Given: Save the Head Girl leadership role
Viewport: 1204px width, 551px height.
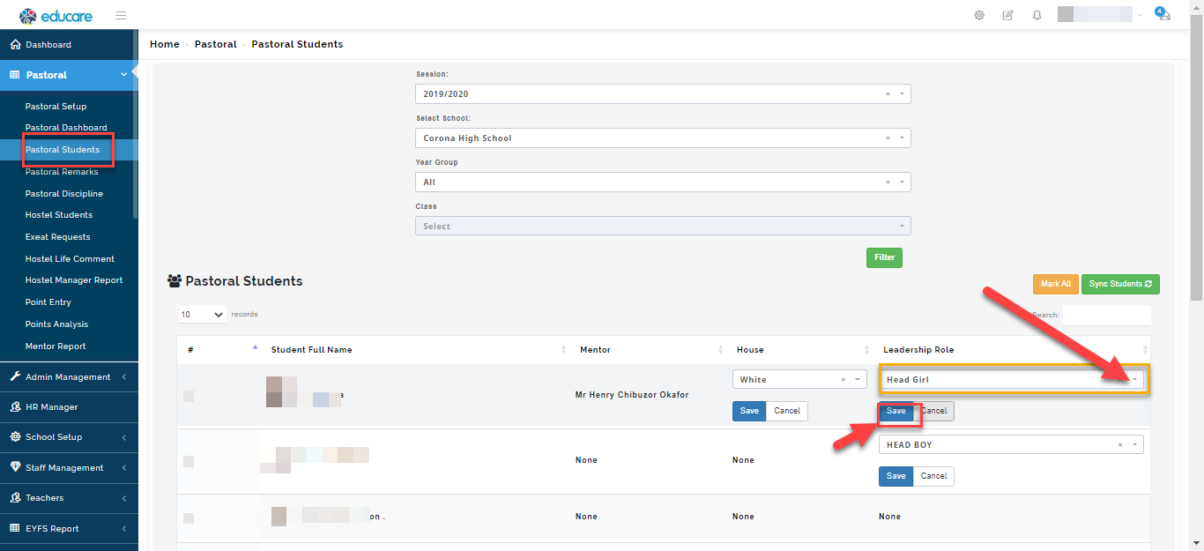Looking at the screenshot, I should click(896, 411).
